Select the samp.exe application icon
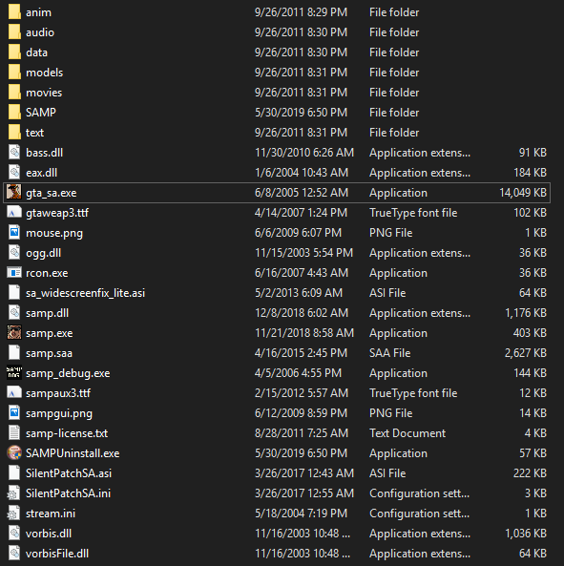The height and width of the screenshot is (566, 564). [x=14, y=332]
